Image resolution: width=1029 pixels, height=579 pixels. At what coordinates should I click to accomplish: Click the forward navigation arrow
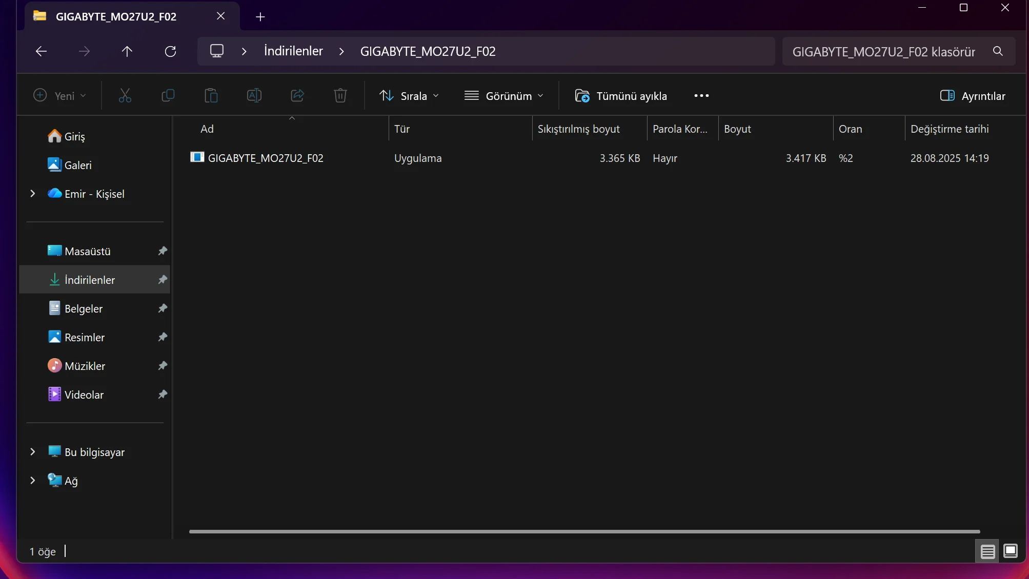(x=84, y=51)
